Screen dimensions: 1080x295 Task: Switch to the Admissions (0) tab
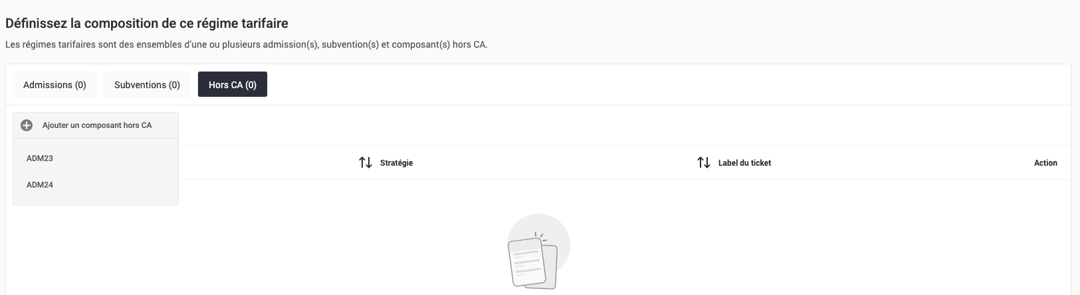(54, 85)
